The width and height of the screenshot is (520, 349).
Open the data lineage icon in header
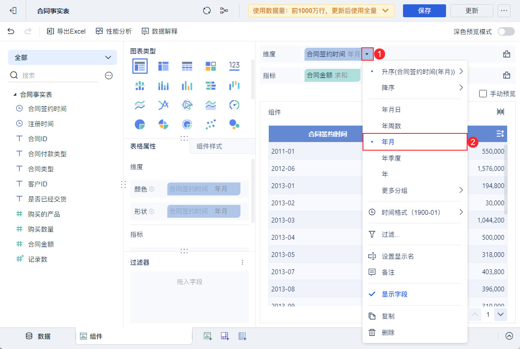[224, 11]
